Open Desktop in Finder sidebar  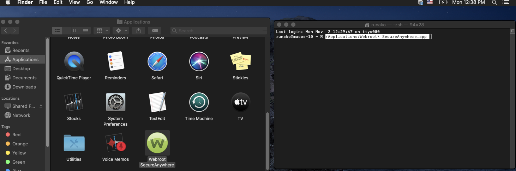tap(23, 68)
